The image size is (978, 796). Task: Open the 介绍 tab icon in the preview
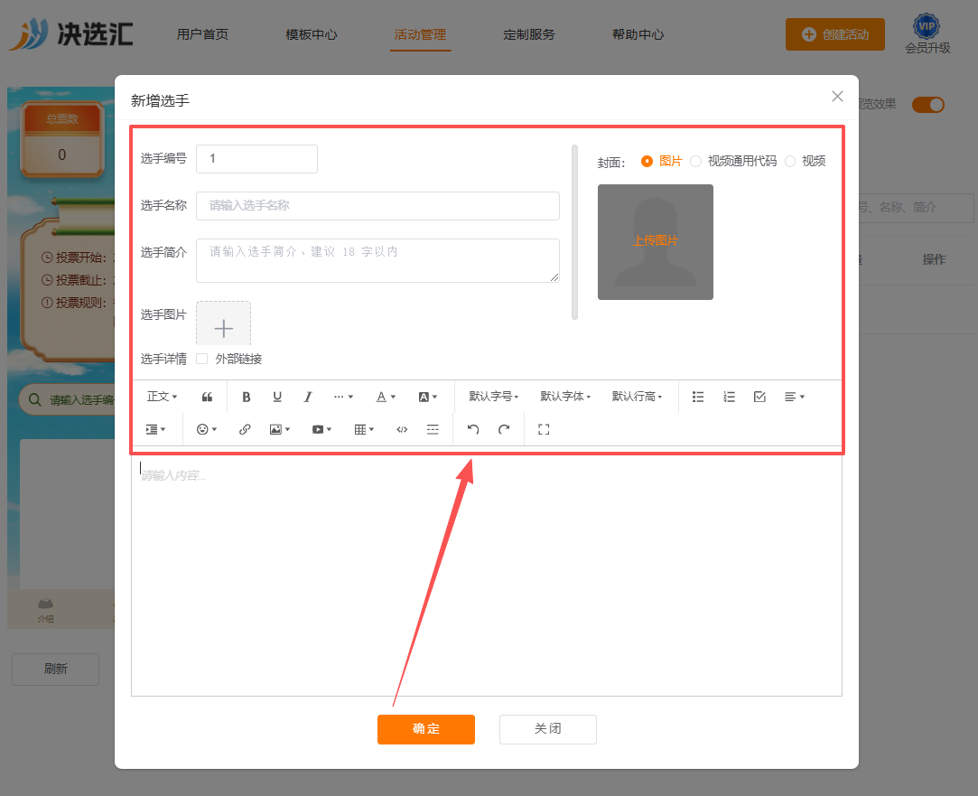pos(45,610)
